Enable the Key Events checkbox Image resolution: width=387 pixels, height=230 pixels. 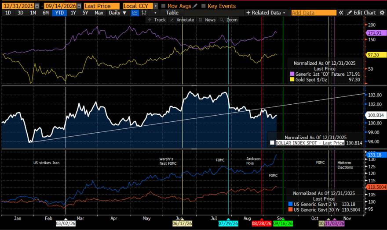203,6
